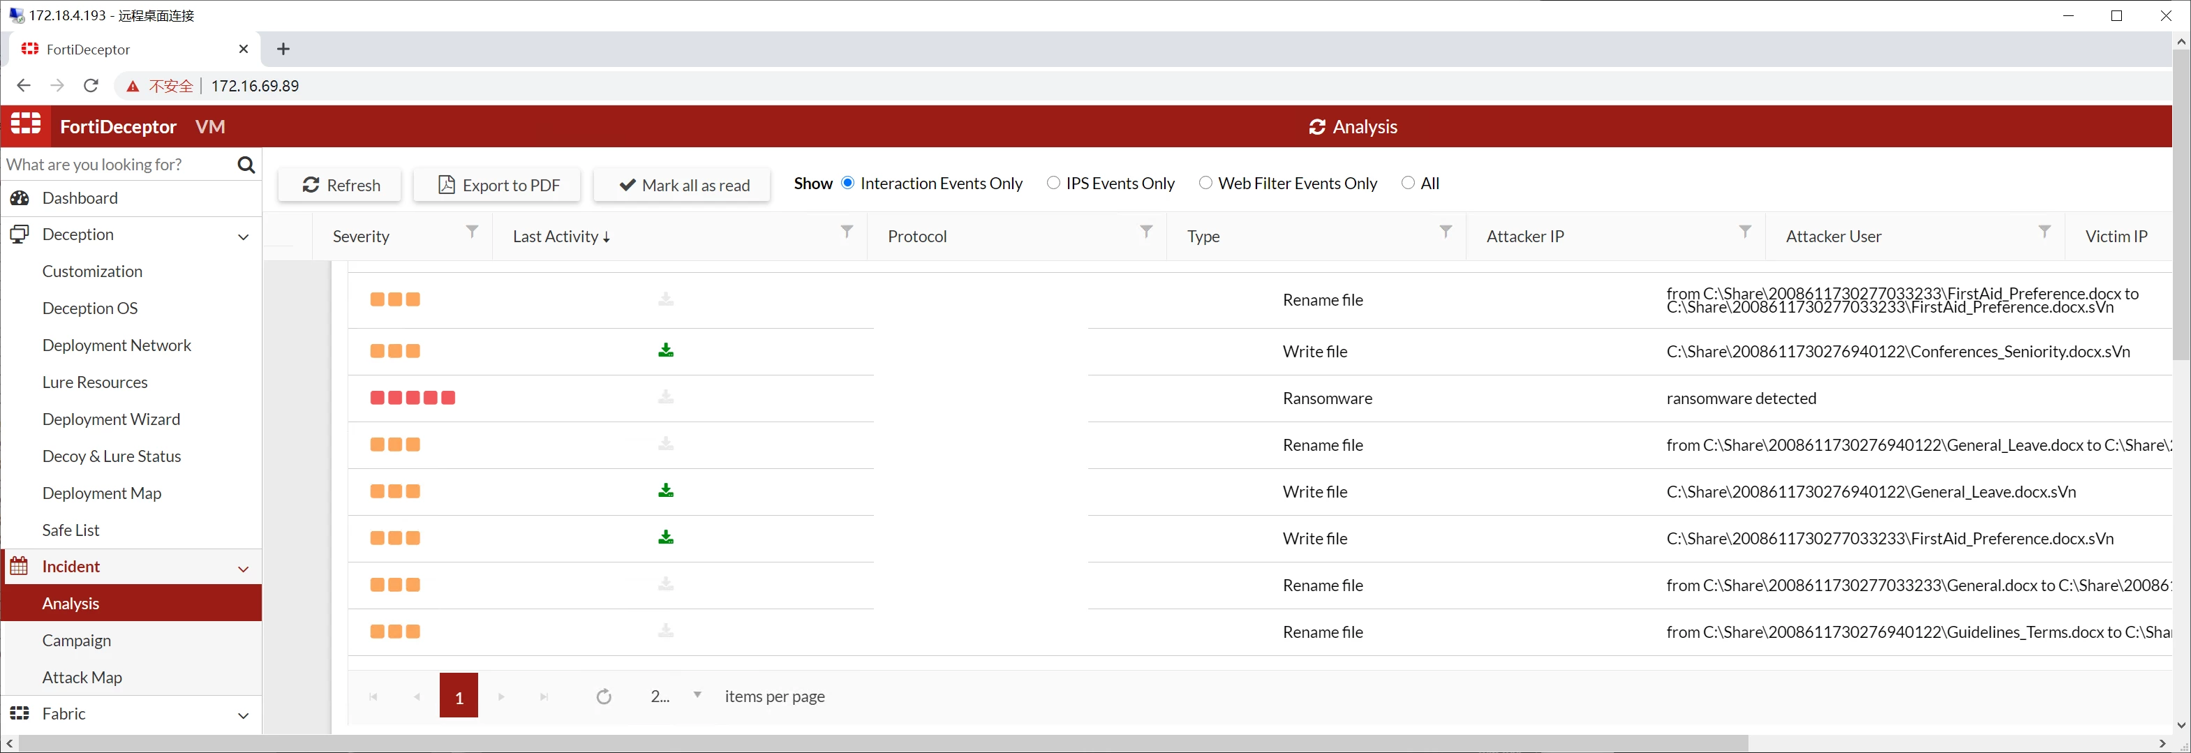
Task: Click the search magnifier icon in sidebar
Action: [x=246, y=164]
